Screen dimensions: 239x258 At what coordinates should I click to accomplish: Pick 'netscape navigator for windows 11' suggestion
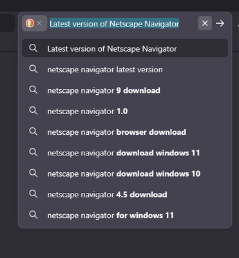(x=125, y=215)
